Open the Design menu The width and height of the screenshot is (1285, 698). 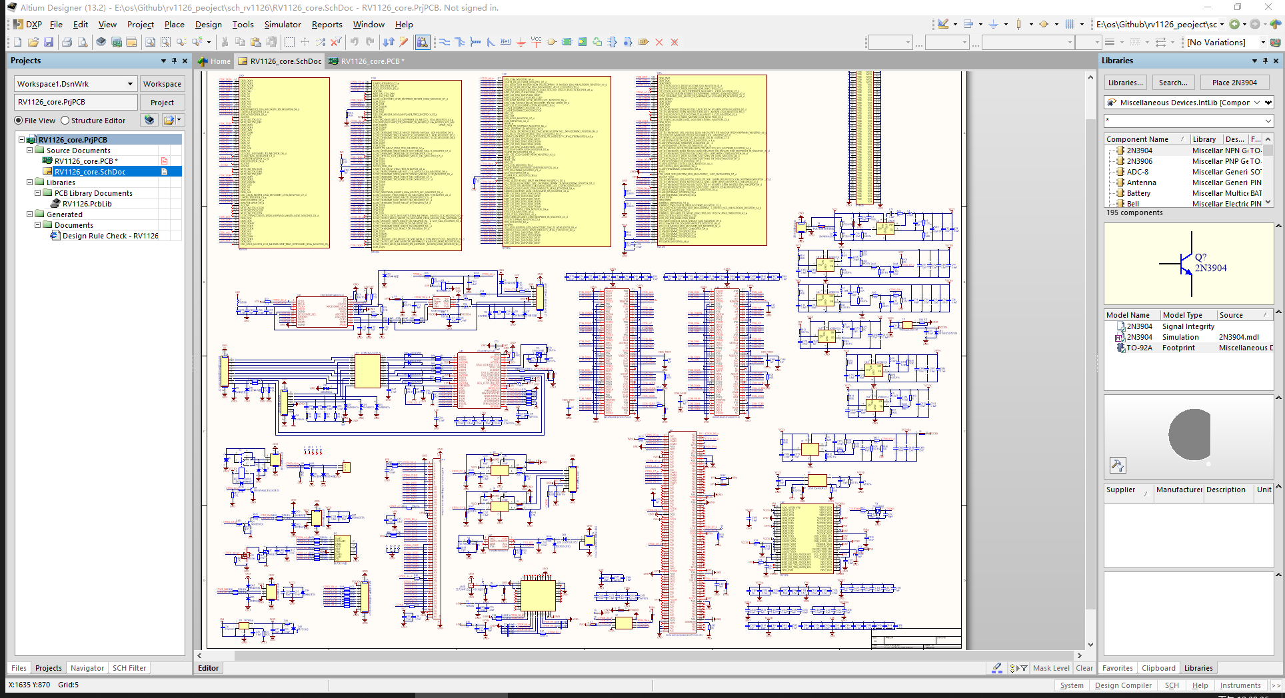click(x=208, y=25)
